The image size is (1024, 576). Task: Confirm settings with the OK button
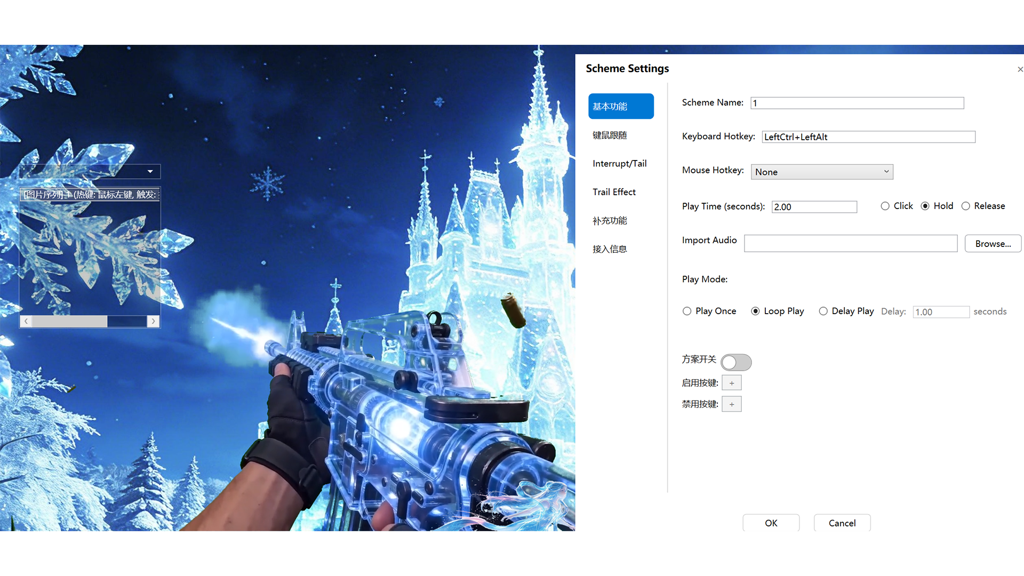coord(771,523)
